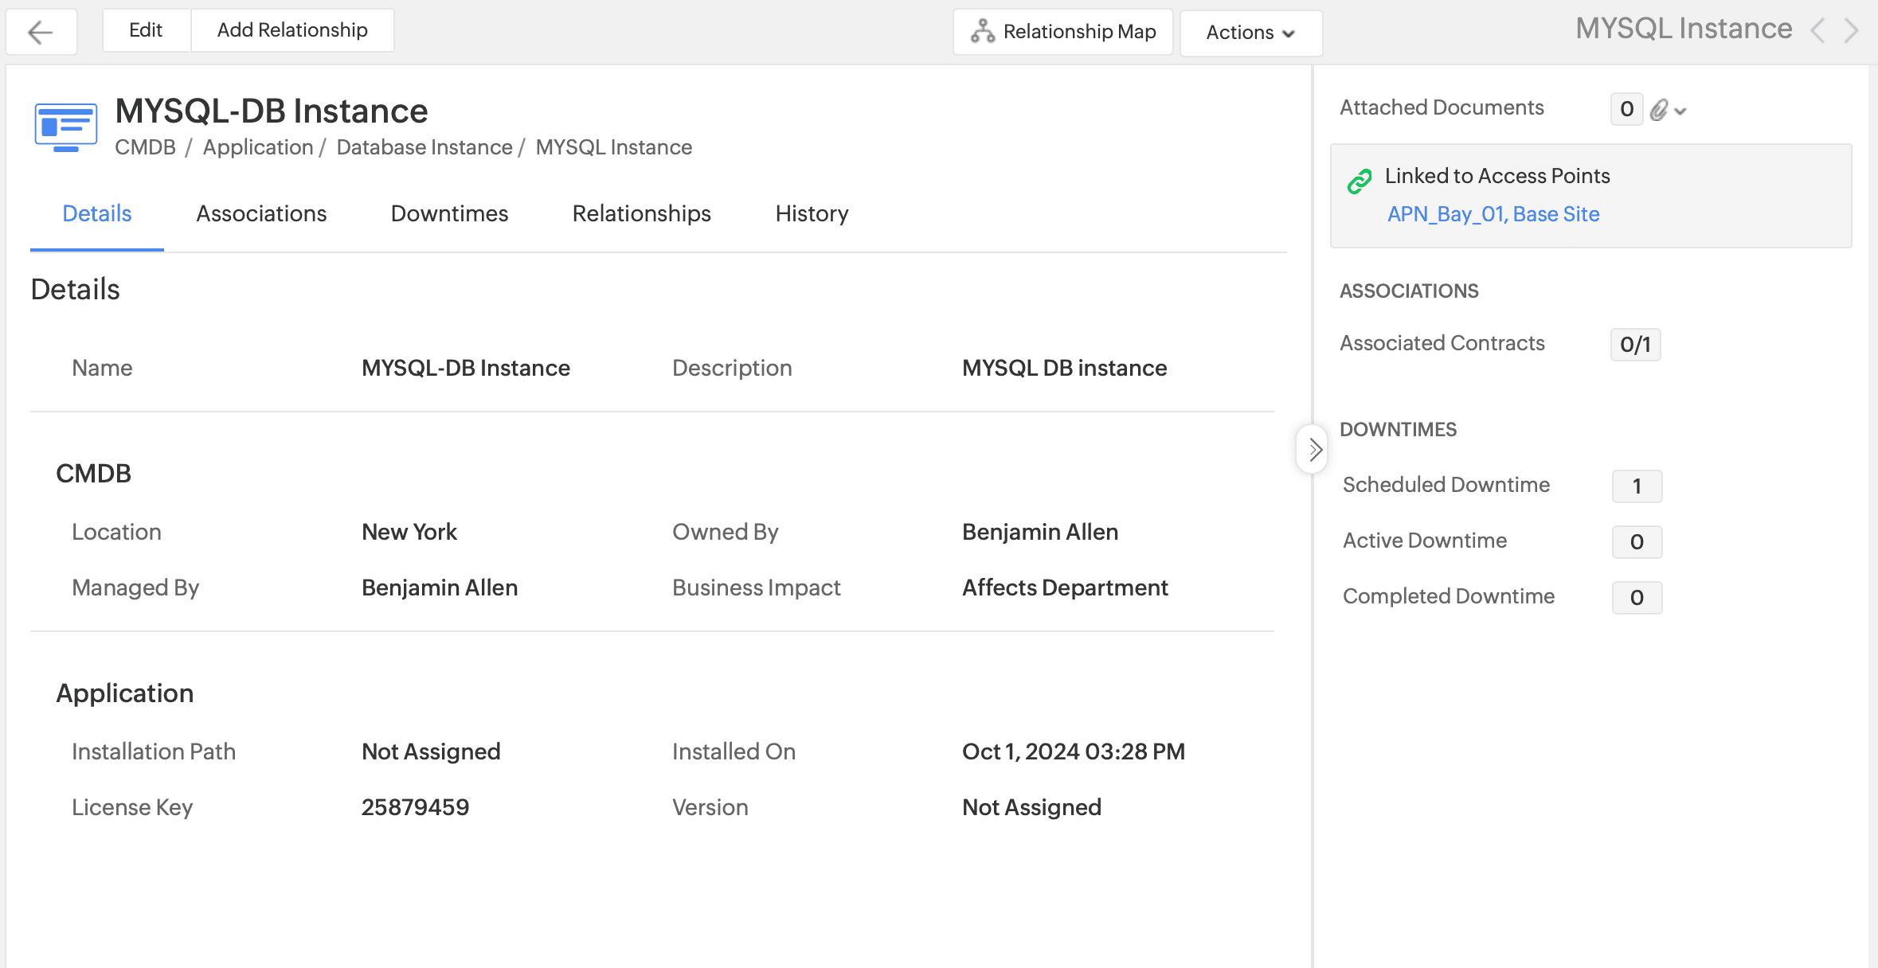Select the Relationships tab

641,213
